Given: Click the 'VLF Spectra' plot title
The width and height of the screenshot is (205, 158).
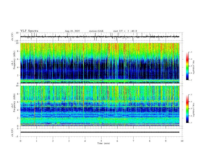Looking at the screenshot, I should (29, 31).
